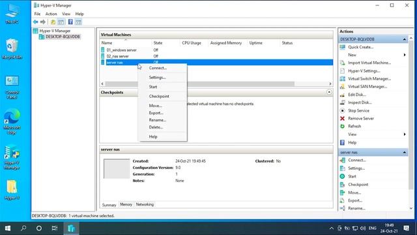Viewport: 417px width, 235px height.
Task: Click server nas Connect icon in Actions
Action: (343, 160)
